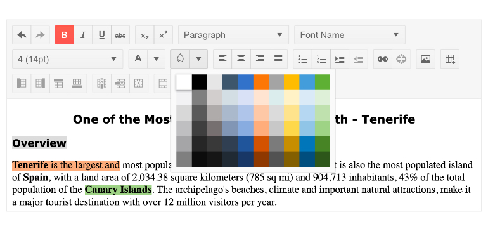The image size is (488, 250).
Task: Open the Paragraph format dropdown
Action: click(x=233, y=35)
